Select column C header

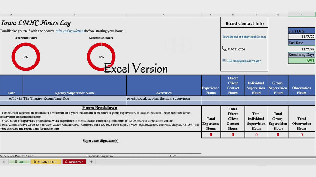(164, 14)
